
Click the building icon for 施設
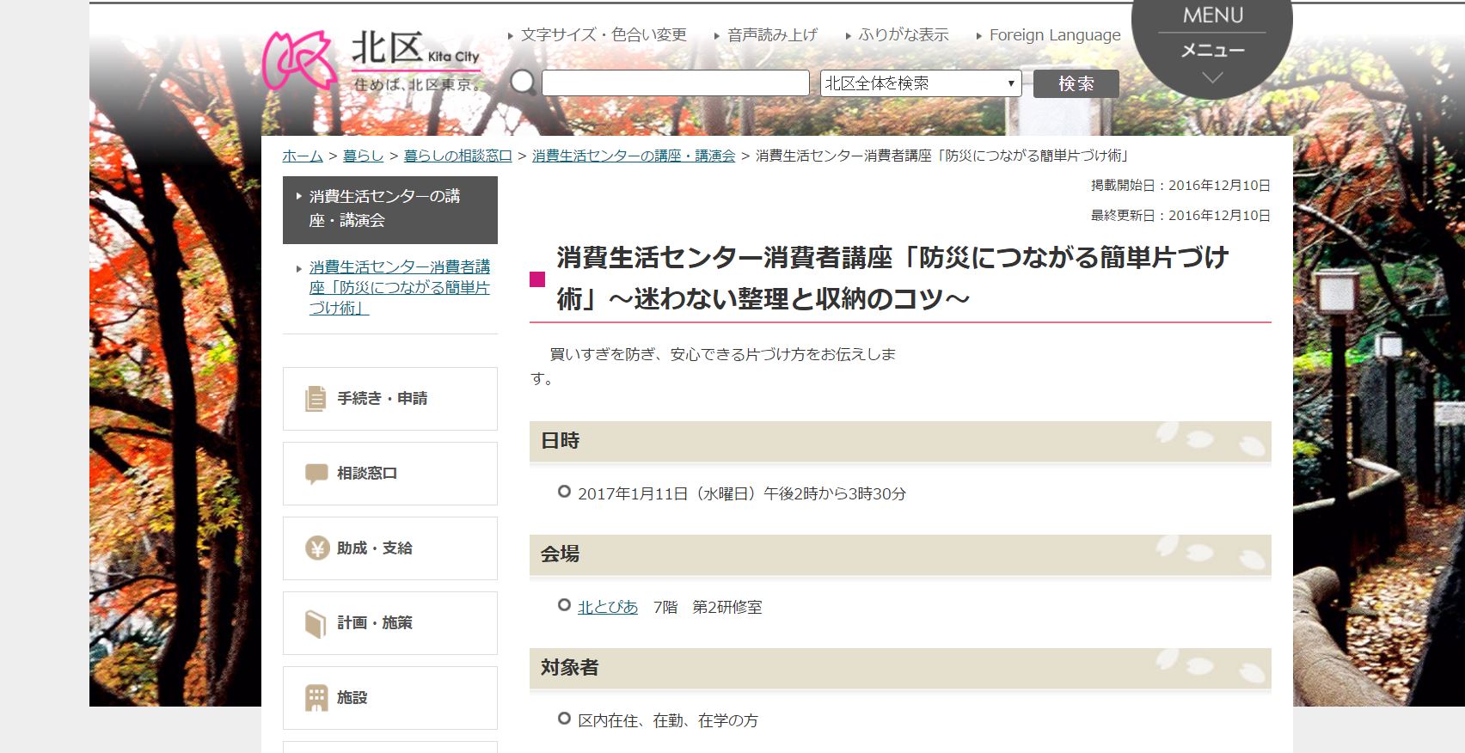pos(316,698)
